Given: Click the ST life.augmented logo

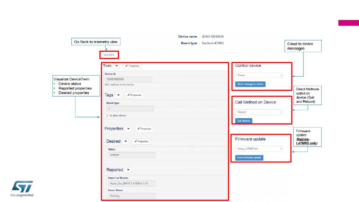Looking at the screenshot, I should tap(22, 189).
